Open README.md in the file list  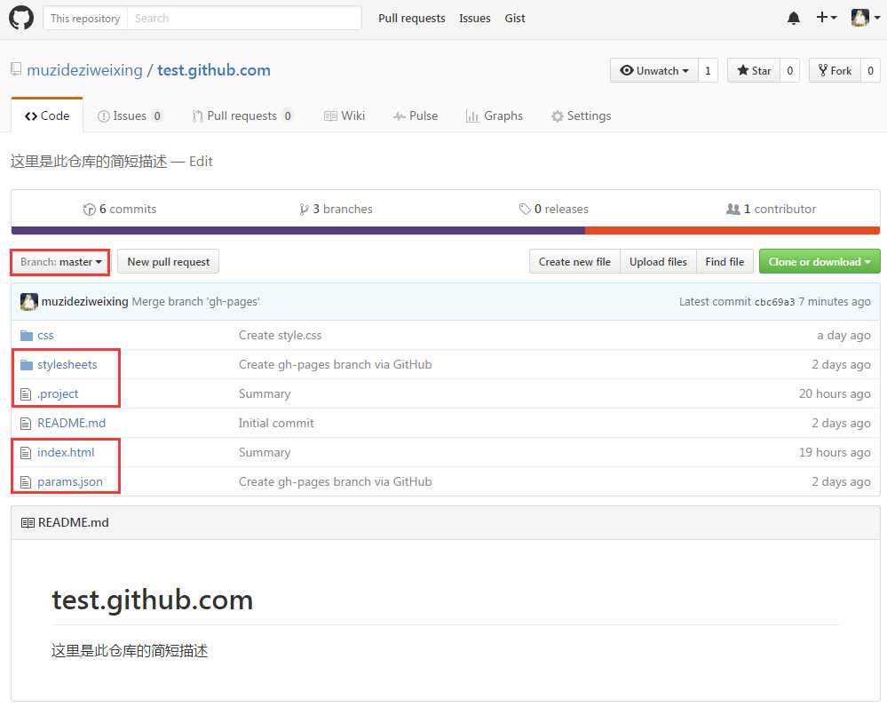pyautogui.click(x=71, y=424)
